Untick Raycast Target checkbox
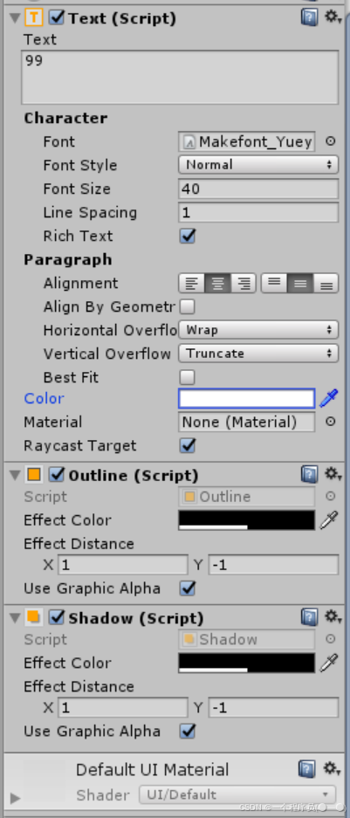The width and height of the screenshot is (350, 818). 188,445
